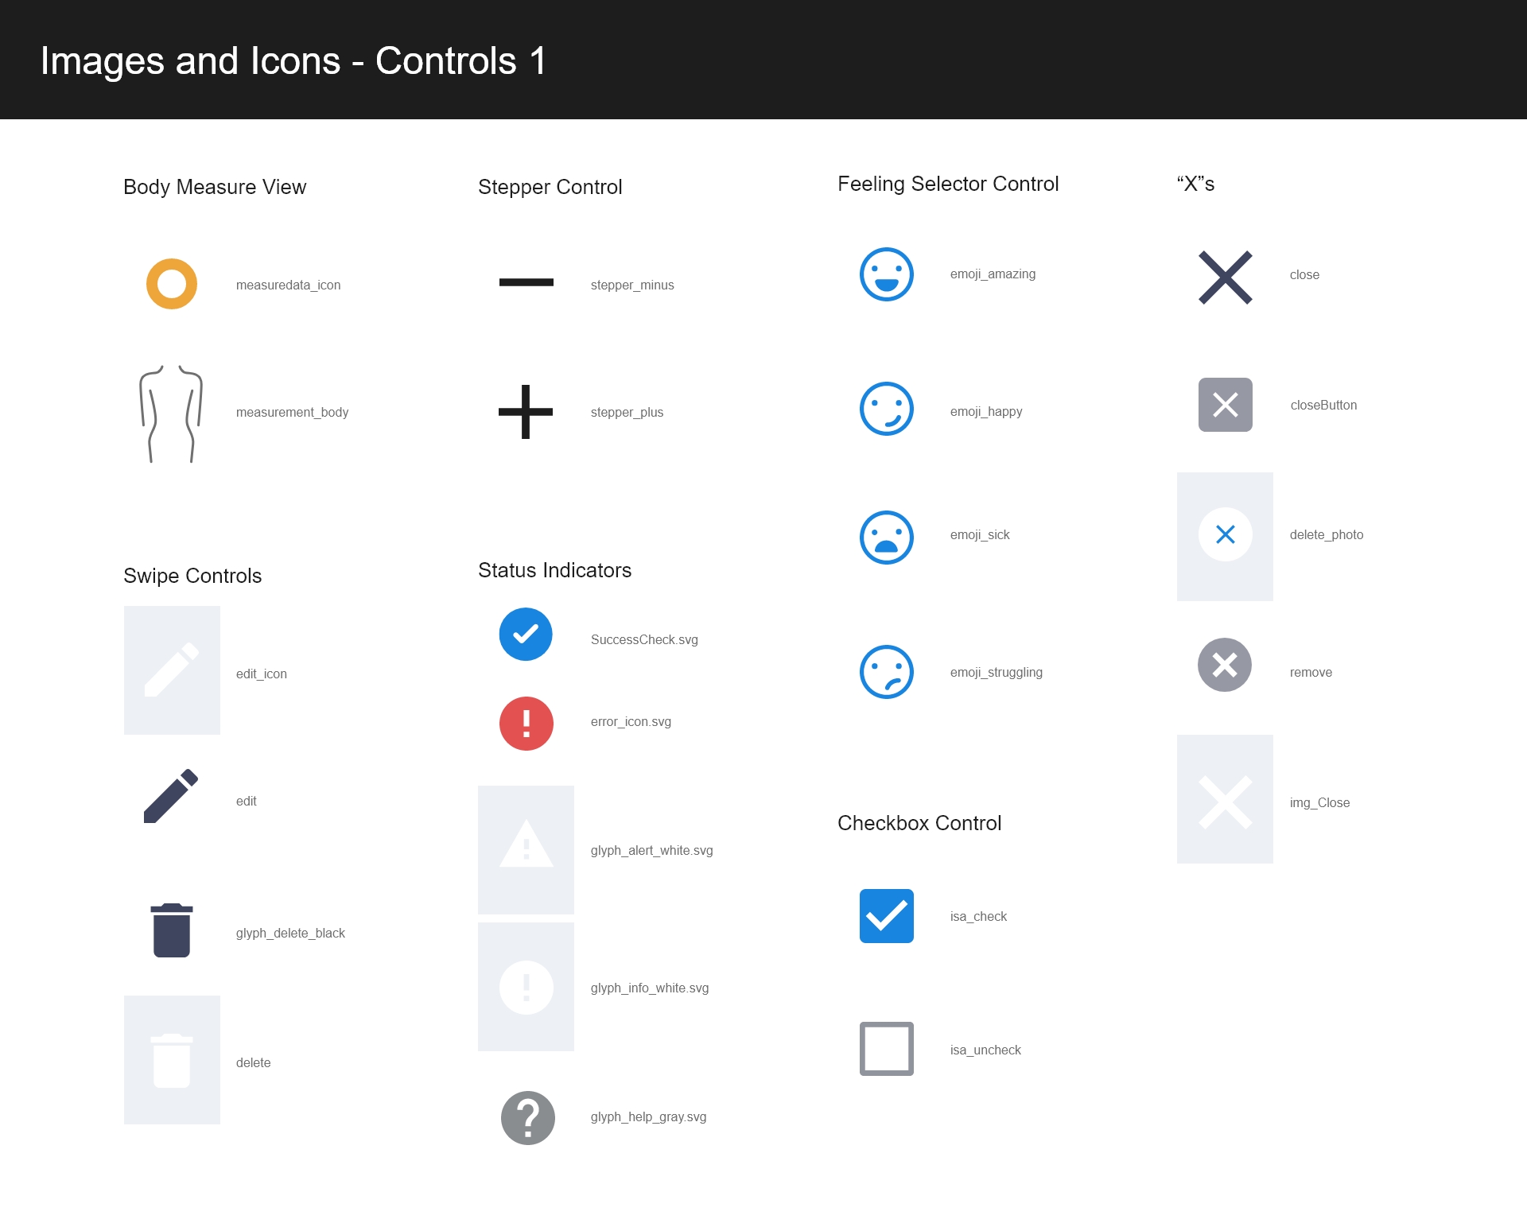Pick the emoji_sick face icon

click(886, 538)
